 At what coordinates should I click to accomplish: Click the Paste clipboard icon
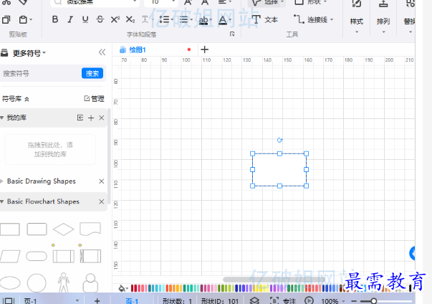click(x=23, y=20)
